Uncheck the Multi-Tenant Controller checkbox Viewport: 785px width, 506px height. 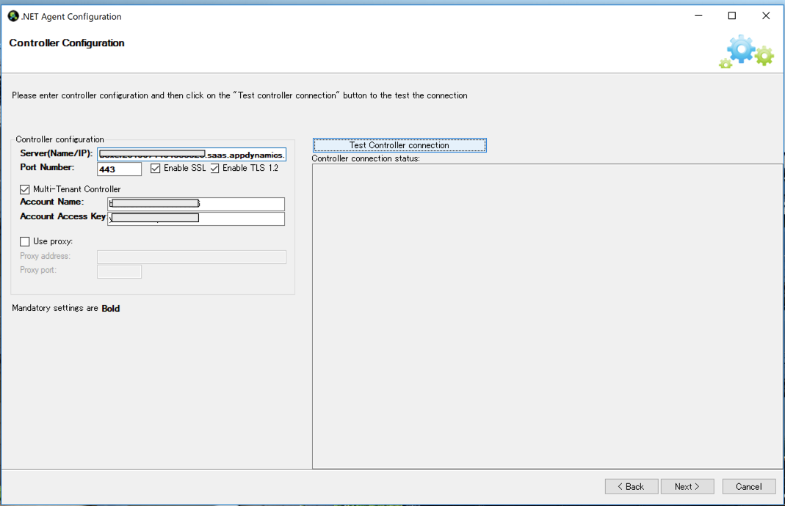point(25,189)
